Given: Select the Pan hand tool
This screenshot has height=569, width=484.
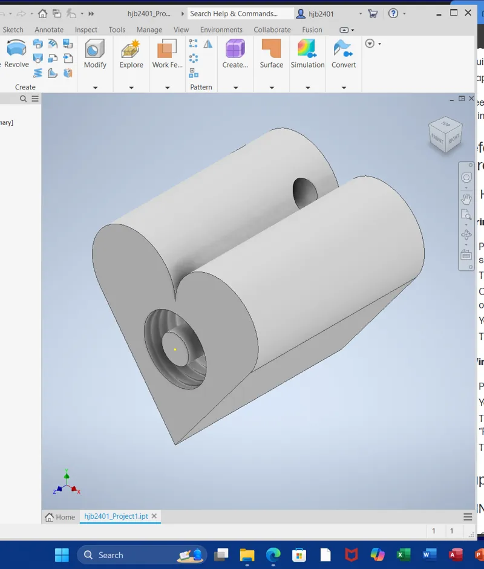Looking at the screenshot, I should 466,199.
